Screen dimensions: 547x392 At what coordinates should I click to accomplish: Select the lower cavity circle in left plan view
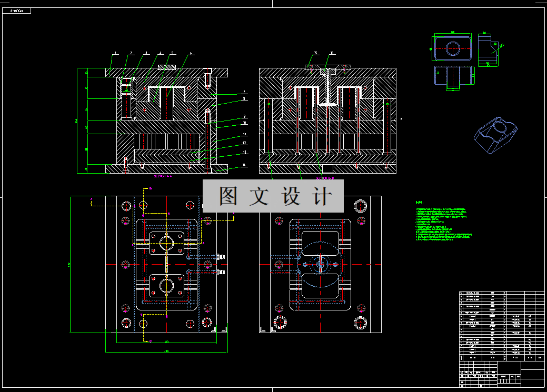tap(167, 286)
